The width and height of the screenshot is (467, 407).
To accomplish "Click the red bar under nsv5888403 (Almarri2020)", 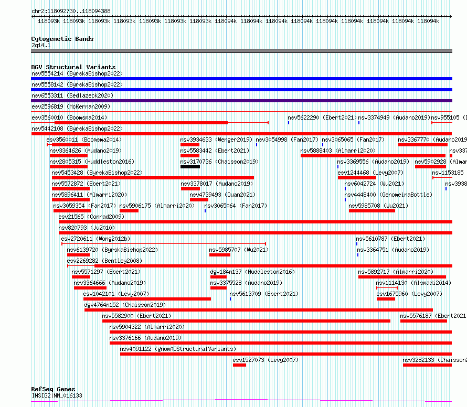I will 373,156.
